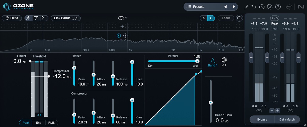Select the All bands globe icon

pyautogui.click(x=224, y=62)
